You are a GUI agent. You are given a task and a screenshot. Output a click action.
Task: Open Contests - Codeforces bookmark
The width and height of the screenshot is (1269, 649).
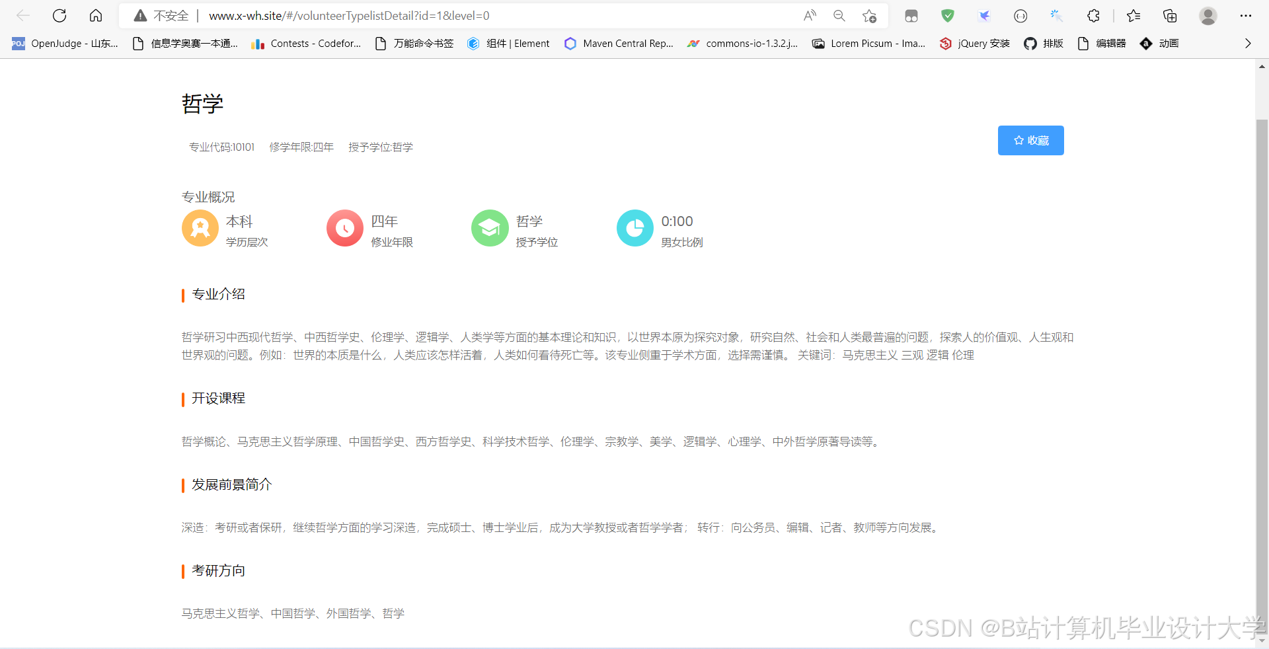pos(306,44)
